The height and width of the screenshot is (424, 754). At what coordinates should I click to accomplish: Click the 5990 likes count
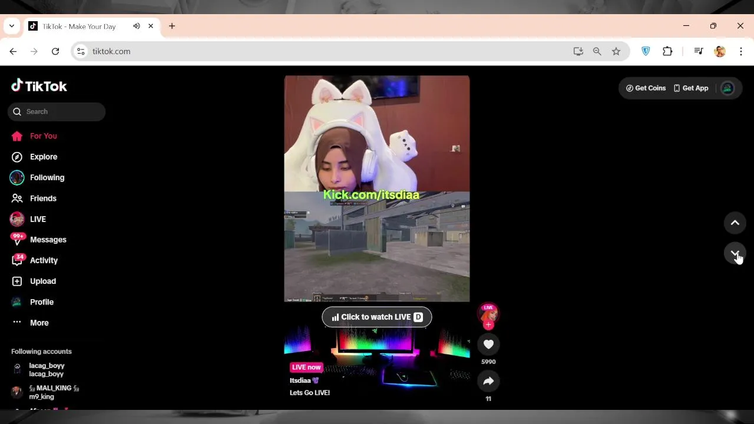pyautogui.click(x=488, y=362)
